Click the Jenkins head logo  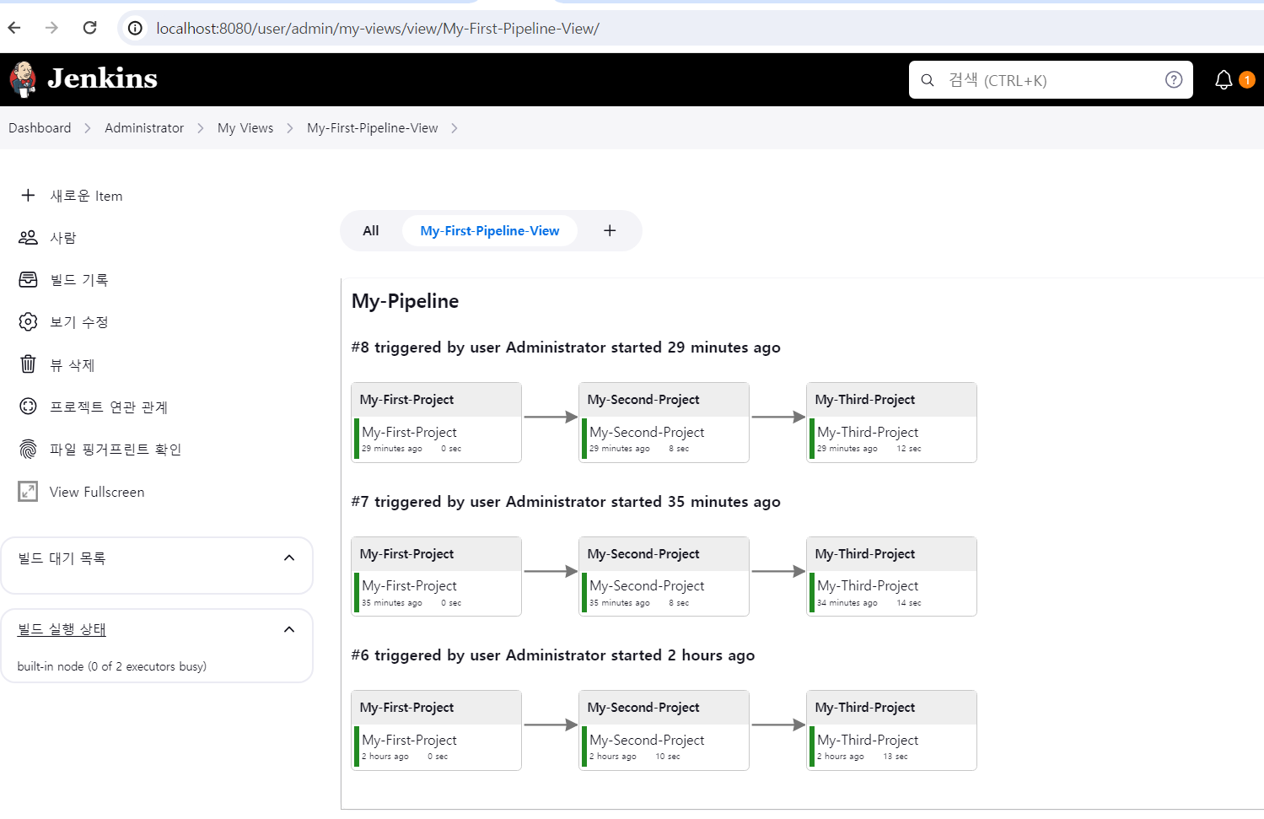tap(23, 79)
